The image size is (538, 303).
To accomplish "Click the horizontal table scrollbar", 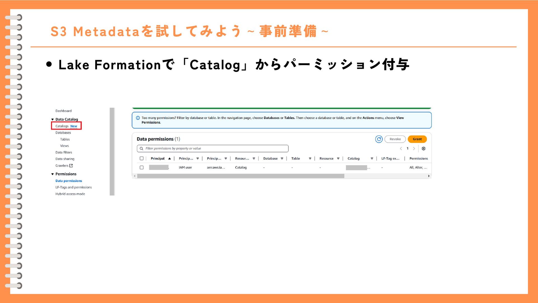I will click(x=240, y=176).
